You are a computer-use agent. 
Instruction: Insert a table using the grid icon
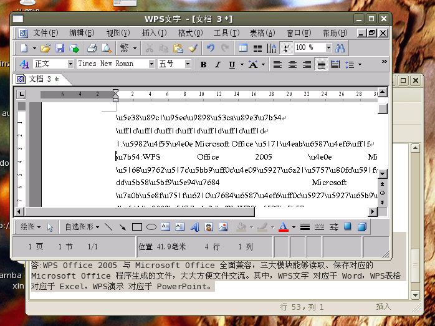pyautogui.click(x=243, y=48)
